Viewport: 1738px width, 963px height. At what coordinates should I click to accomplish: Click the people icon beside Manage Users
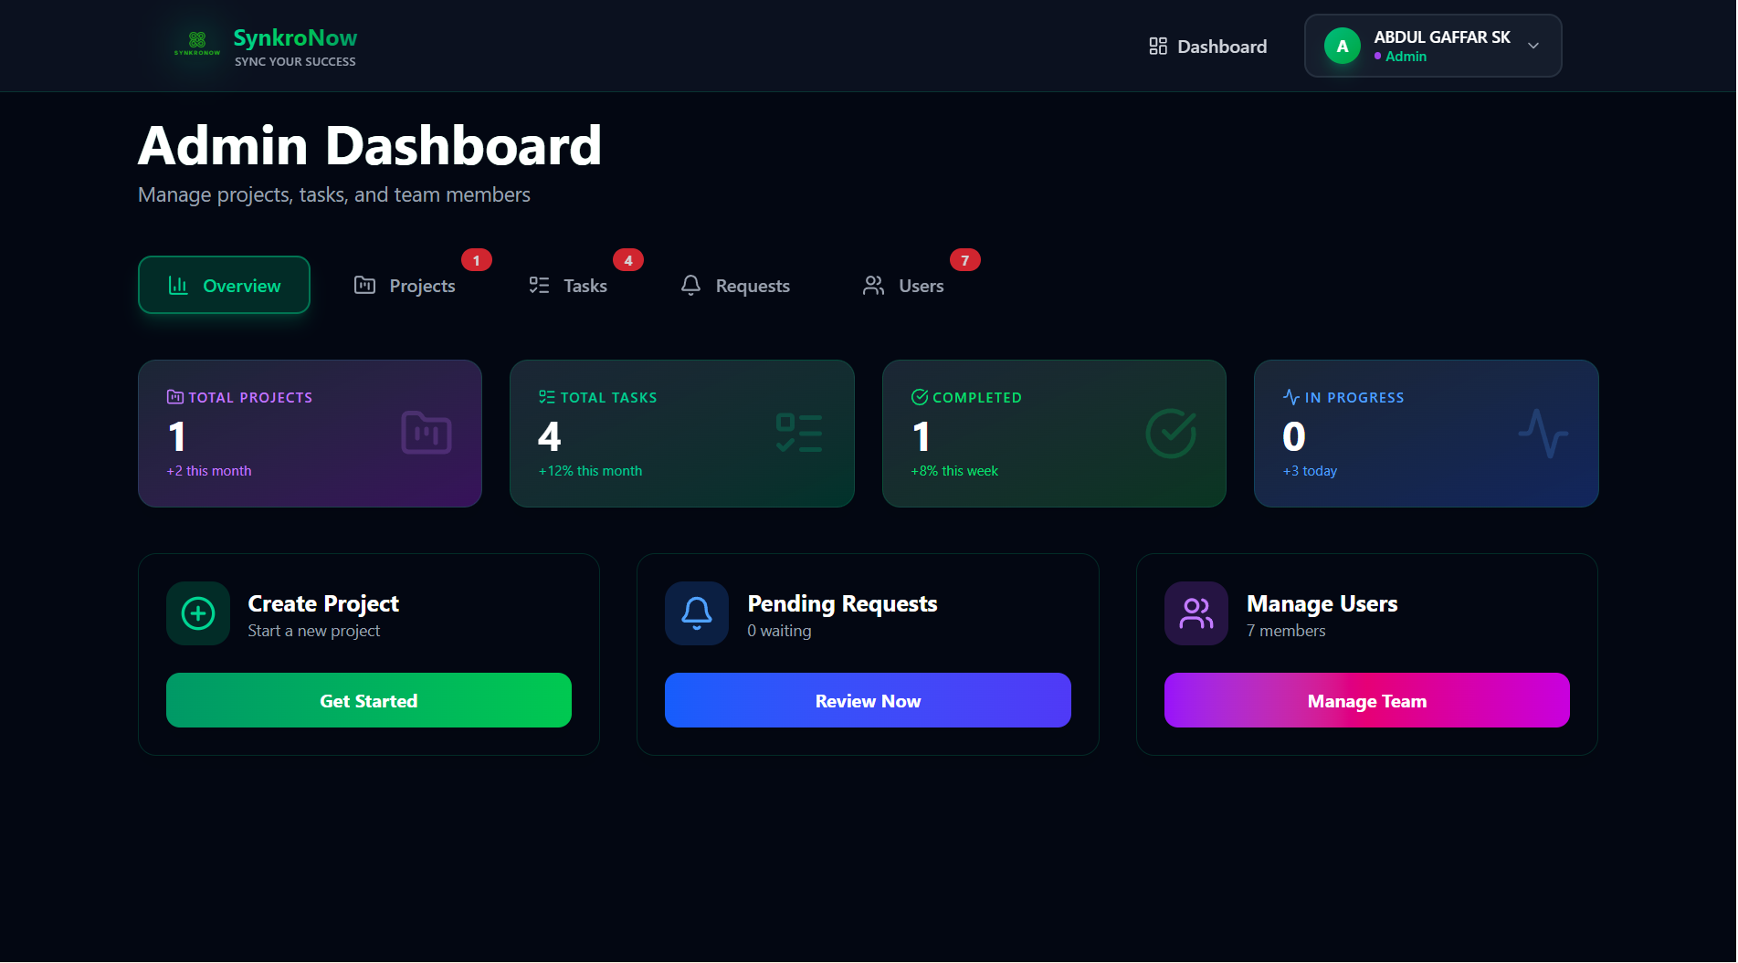point(1196,613)
